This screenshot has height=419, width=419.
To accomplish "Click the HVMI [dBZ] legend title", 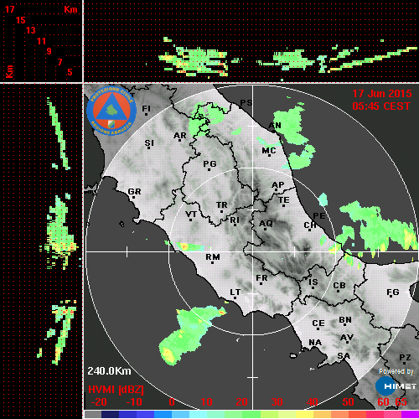I will point(116,390).
